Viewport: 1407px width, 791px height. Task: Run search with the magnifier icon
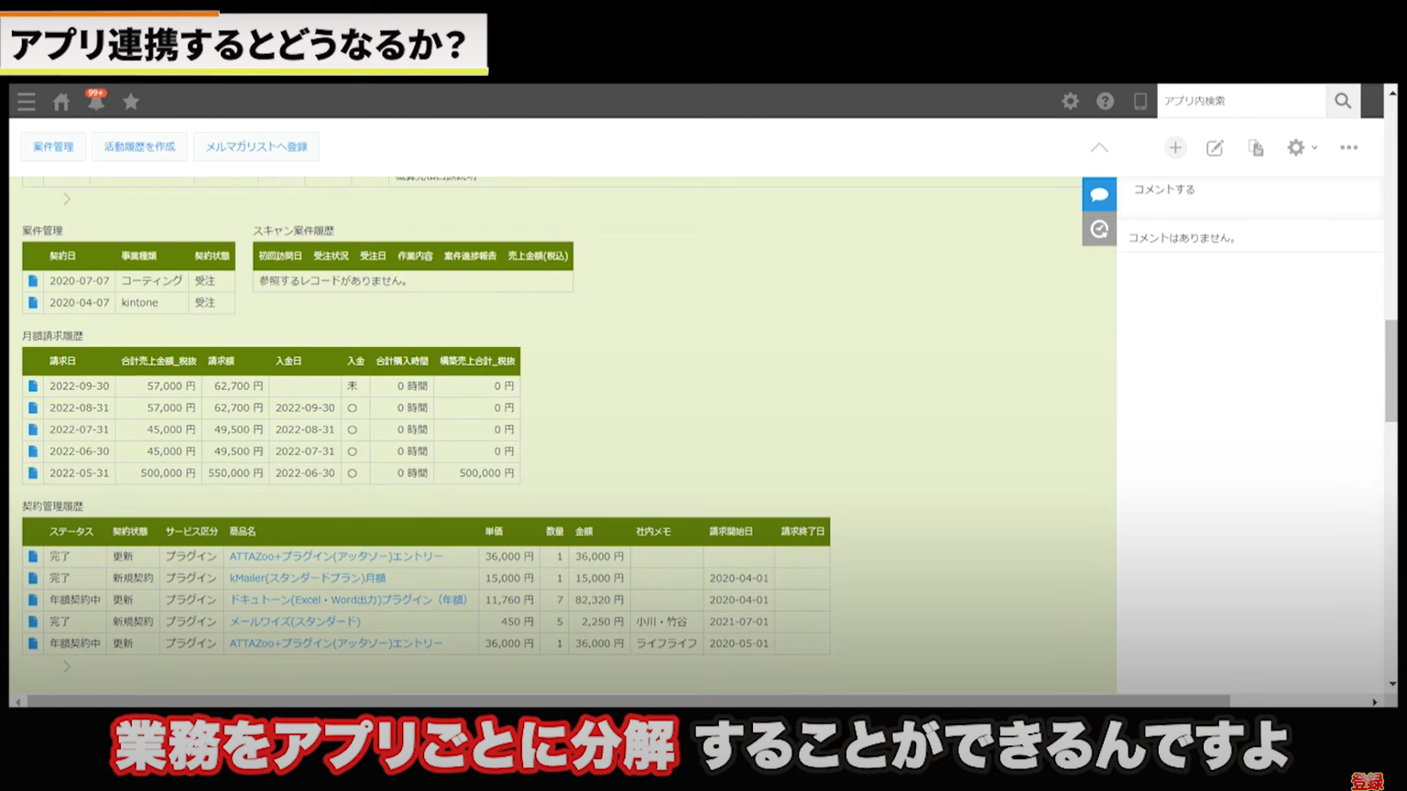tap(1342, 101)
